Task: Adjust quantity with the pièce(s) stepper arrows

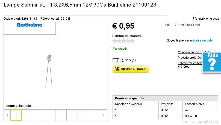Action: (123, 60)
